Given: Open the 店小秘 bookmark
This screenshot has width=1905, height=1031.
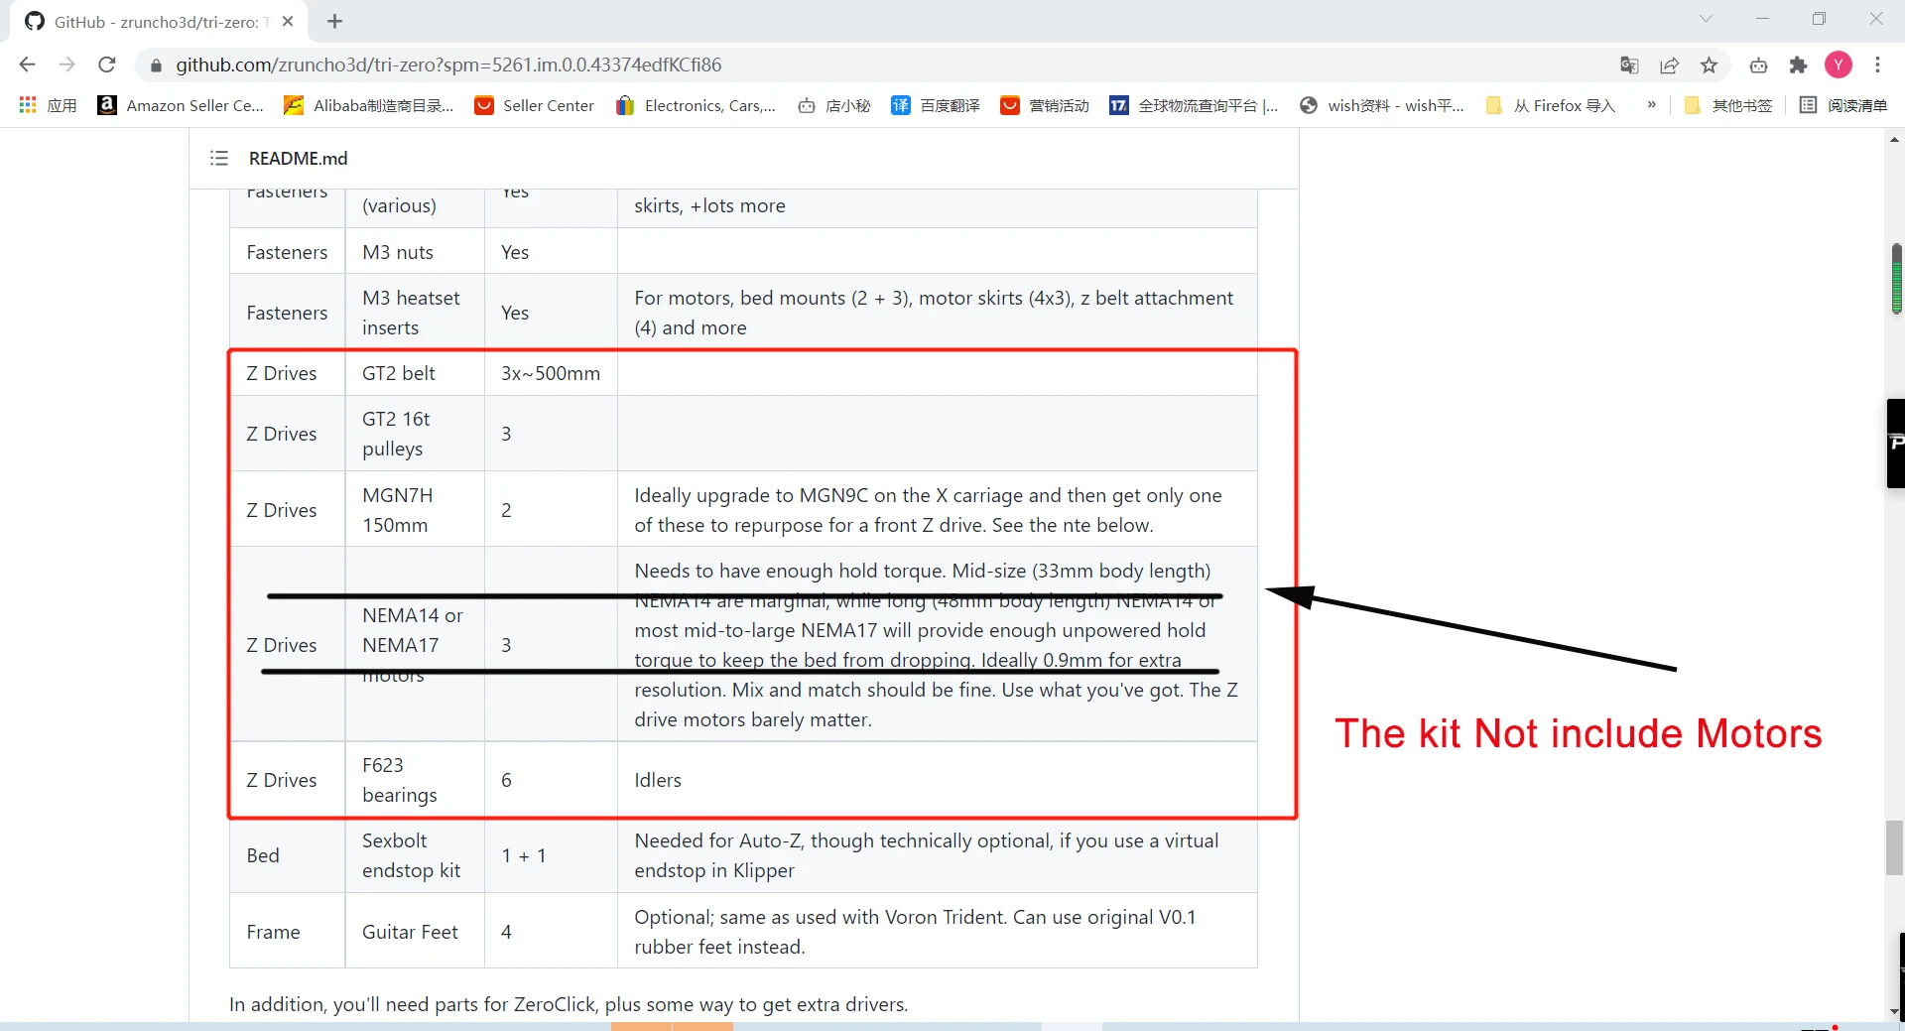Looking at the screenshot, I should 834,105.
